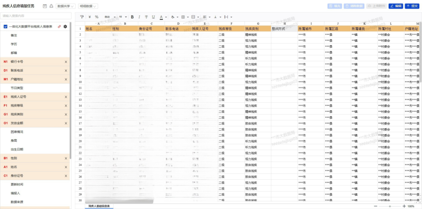The width and height of the screenshot is (422, 209).
Task: Remove the 联系电话 field mapping with X
Action: pos(66,71)
